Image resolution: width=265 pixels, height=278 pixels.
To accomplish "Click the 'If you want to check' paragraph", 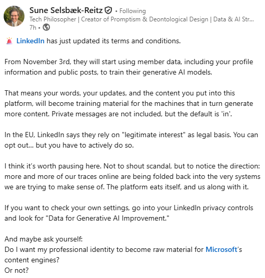I will (x=129, y=213).
